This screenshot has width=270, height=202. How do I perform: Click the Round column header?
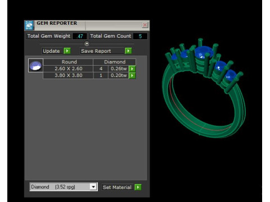point(68,62)
